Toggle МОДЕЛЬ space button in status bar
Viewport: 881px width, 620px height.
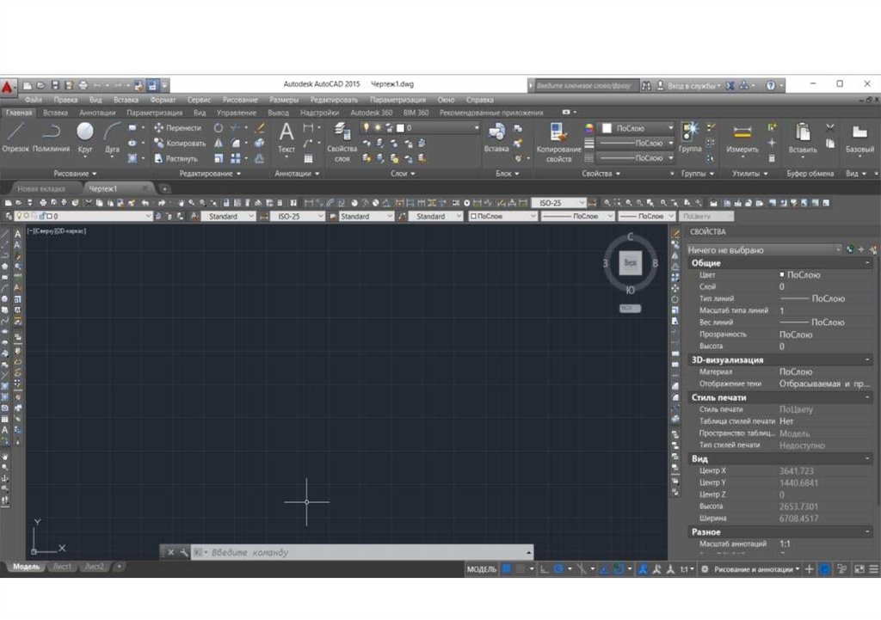coord(482,569)
